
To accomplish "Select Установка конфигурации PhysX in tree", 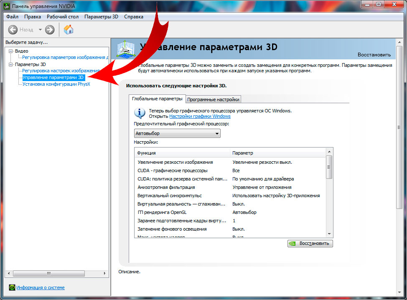I will [x=56, y=84].
